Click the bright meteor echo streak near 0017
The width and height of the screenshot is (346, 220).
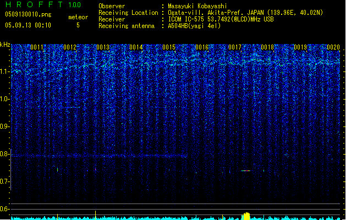click(x=246, y=171)
